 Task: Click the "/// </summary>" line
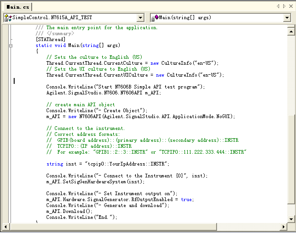click(x=55, y=34)
